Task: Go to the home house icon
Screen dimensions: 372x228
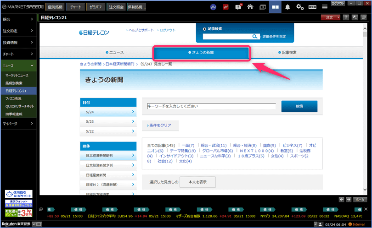Action: pyautogui.click(x=250, y=7)
